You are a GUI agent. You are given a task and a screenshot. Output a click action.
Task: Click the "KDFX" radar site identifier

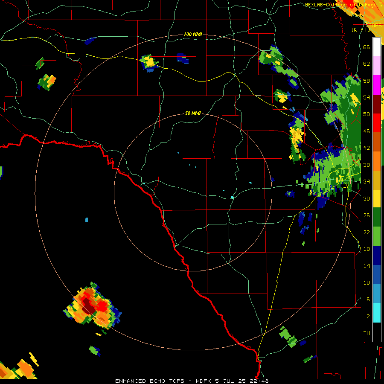[x=204, y=381]
